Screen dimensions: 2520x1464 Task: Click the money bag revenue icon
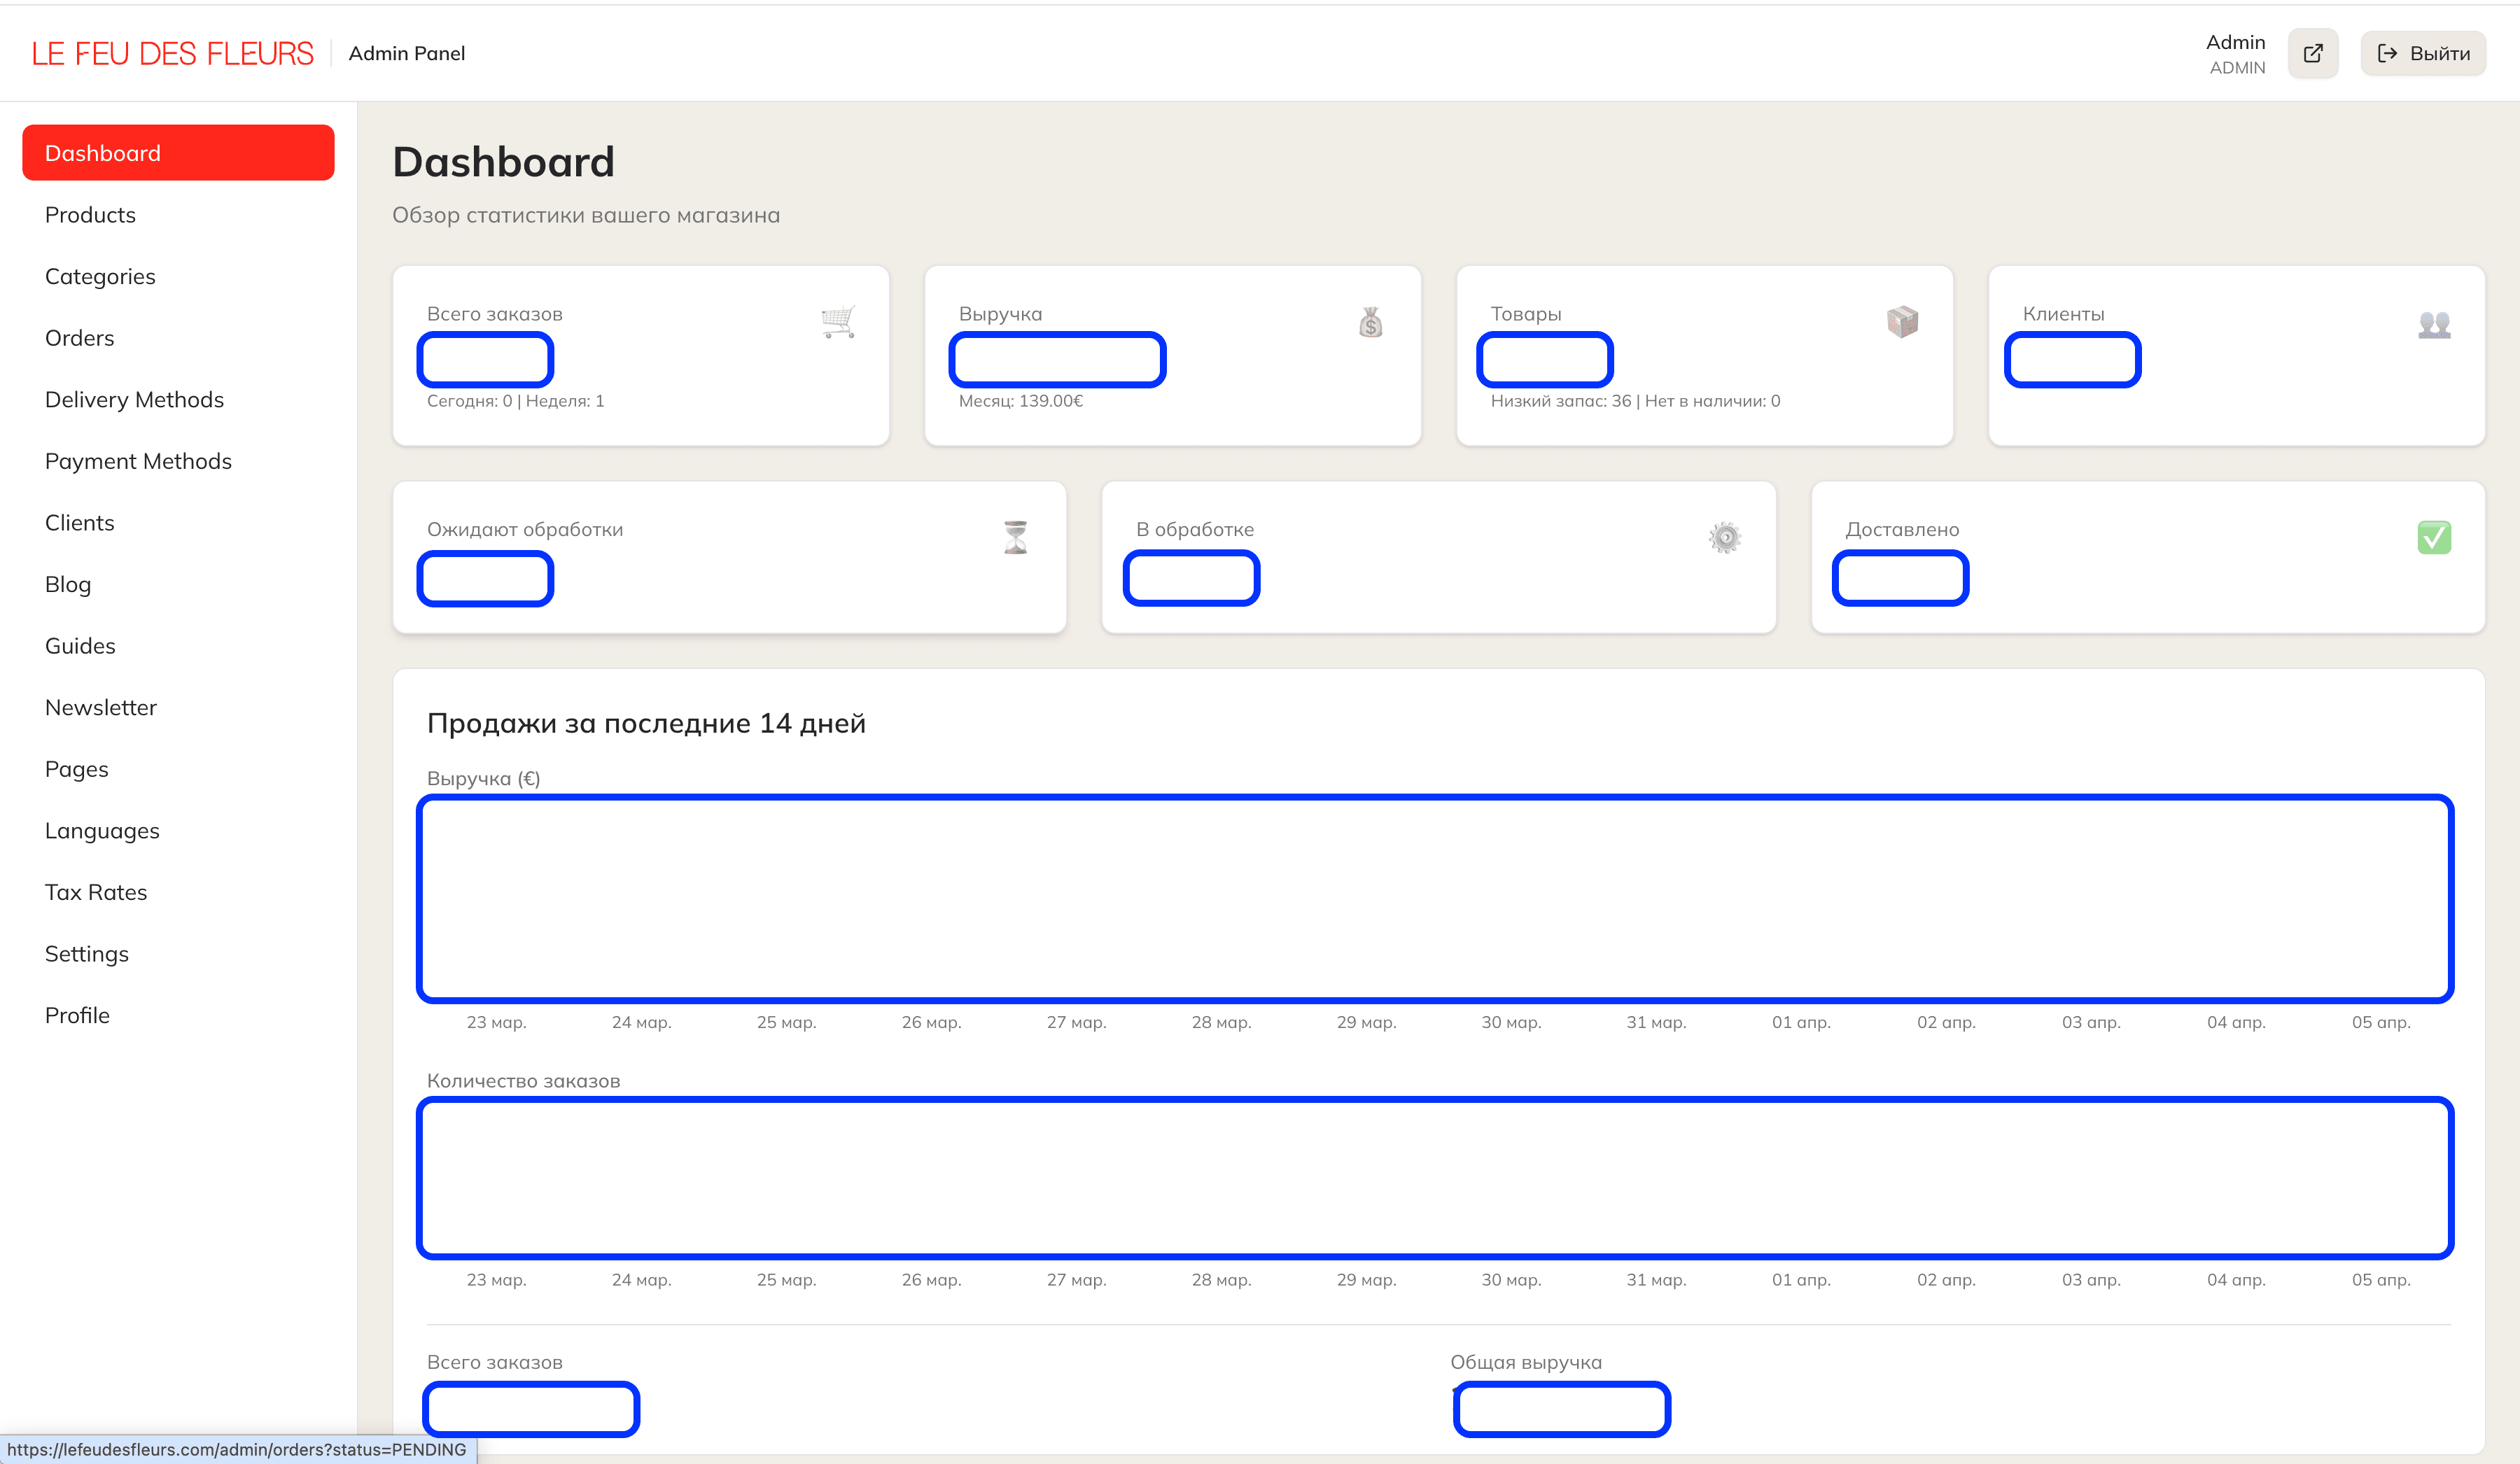tap(1370, 322)
